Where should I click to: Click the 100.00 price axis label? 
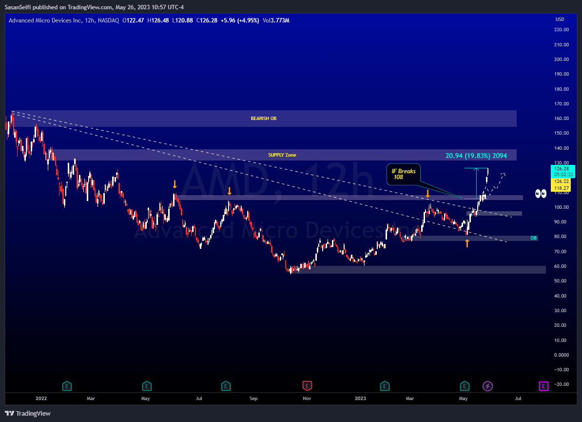tap(561, 207)
